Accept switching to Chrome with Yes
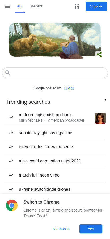This screenshot has height=239, width=110. pos(91,229)
